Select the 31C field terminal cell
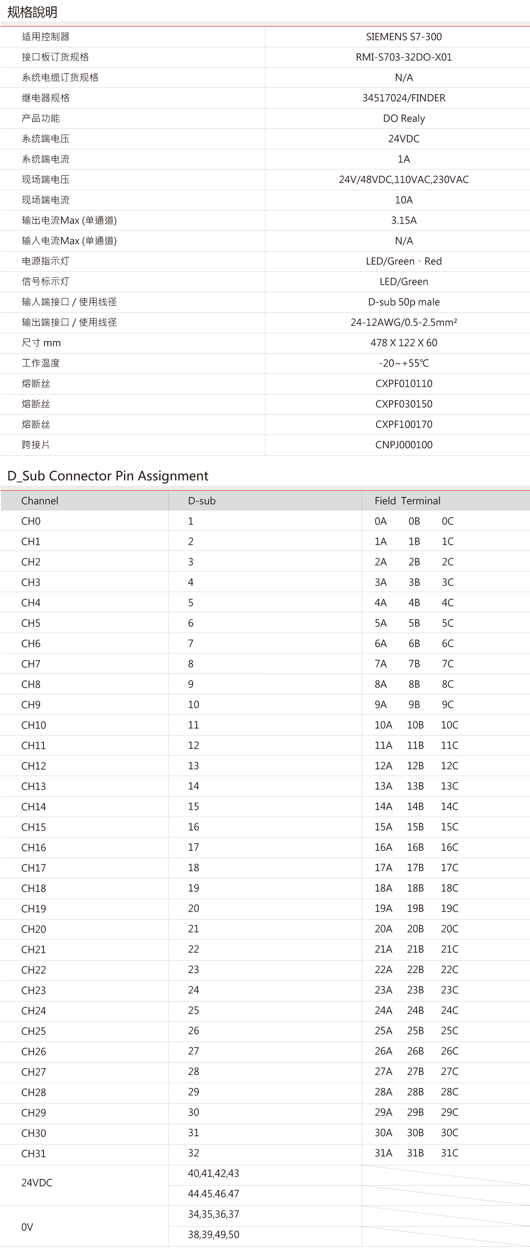This screenshot has height=1258, width=530. (x=449, y=1153)
